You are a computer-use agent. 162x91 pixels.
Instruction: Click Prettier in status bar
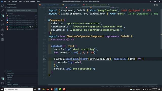[x=152, y=87]
